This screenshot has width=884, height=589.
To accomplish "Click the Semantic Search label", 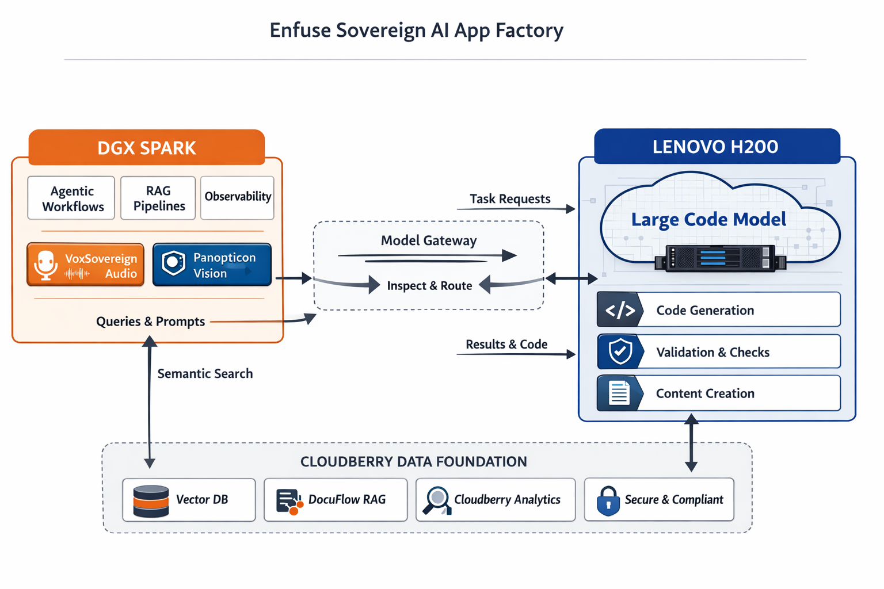I will tap(205, 373).
